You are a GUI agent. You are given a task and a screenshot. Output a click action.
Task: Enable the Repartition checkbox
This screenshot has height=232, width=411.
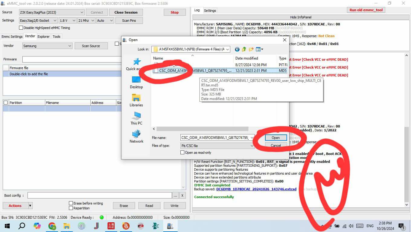tap(71, 208)
